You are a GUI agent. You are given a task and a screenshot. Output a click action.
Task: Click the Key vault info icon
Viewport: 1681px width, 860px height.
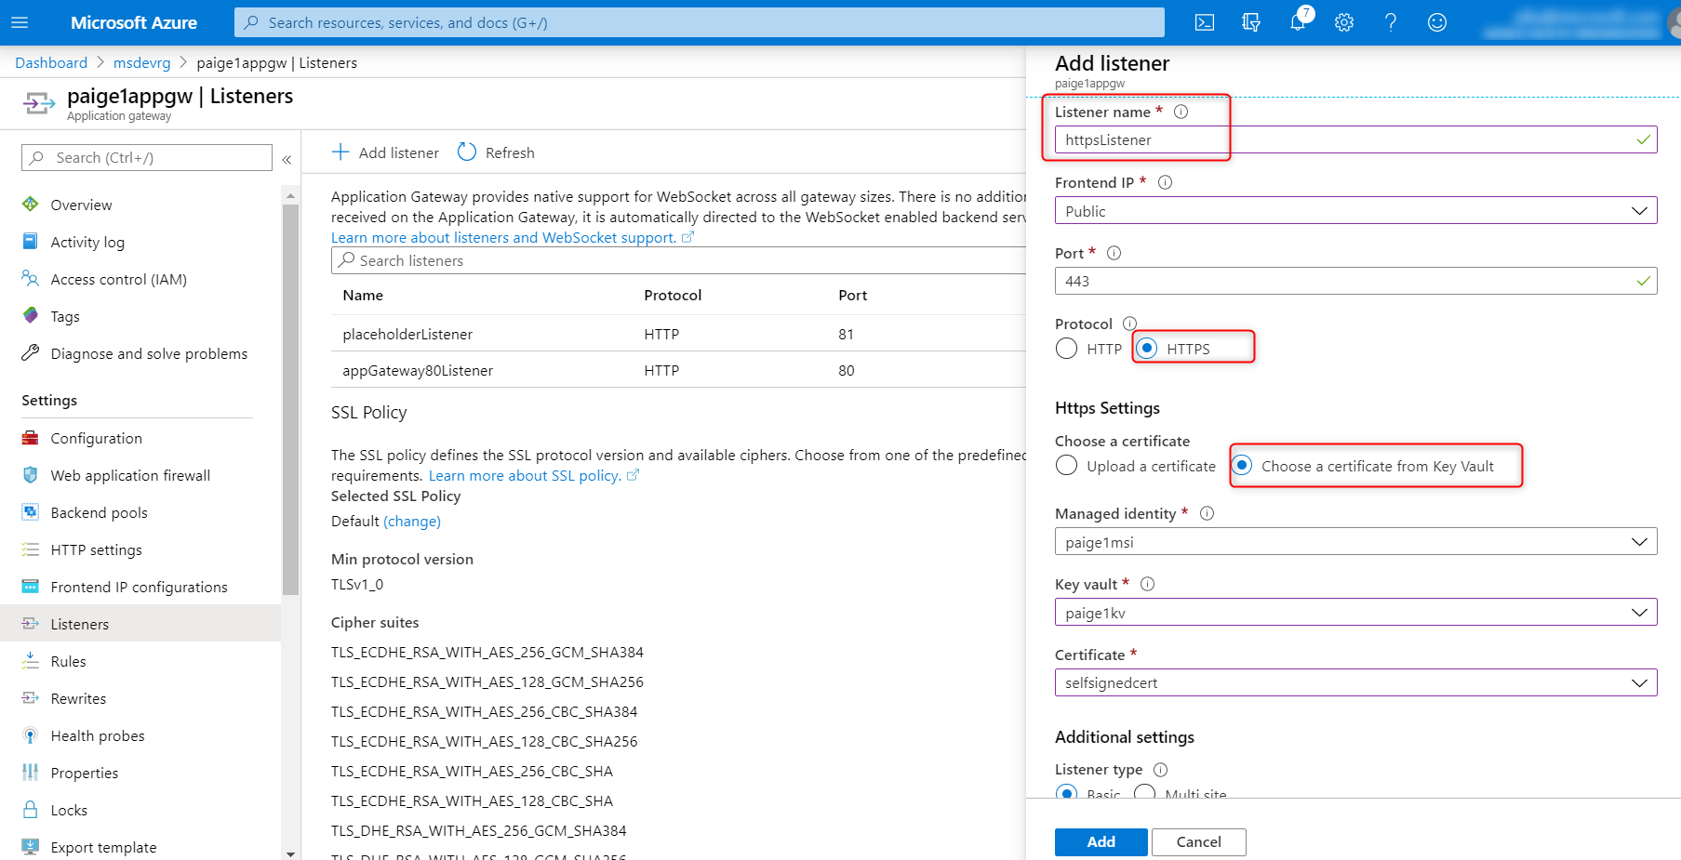1147,584
